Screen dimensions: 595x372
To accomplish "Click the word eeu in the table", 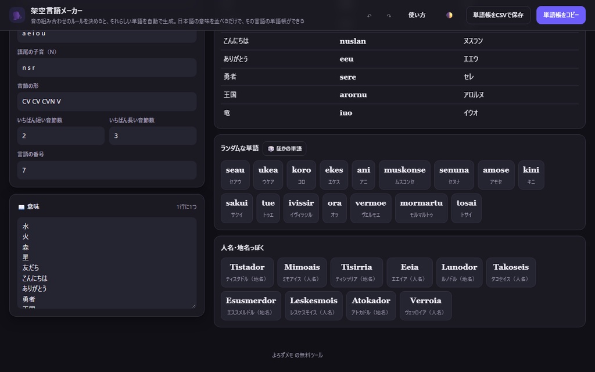I will [x=346, y=59].
